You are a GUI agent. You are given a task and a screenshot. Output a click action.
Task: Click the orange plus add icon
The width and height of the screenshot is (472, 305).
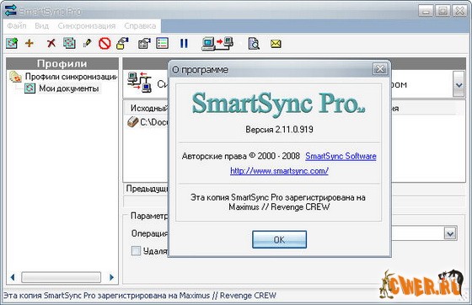click(x=29, y=43)
